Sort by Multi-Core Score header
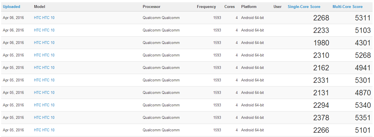Image resolution: width=374 pixels, height=137 pixels. coord(348,7)
